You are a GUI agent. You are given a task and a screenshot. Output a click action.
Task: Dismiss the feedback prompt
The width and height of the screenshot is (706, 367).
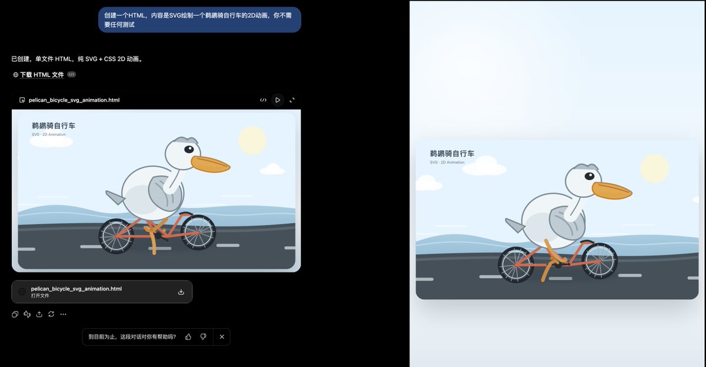[x=222, y=337]
